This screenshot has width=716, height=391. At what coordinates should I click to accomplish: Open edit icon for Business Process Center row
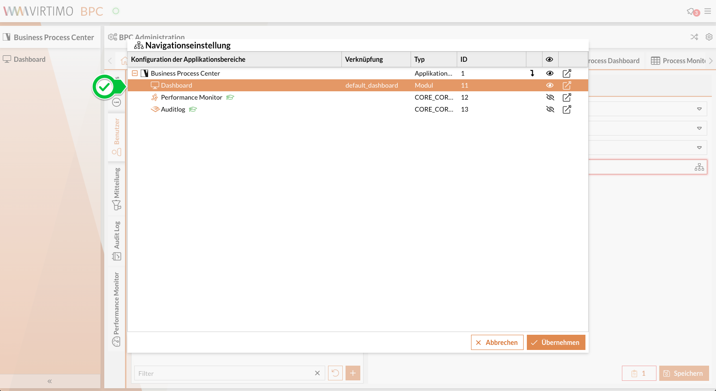(x=567, y=73)
